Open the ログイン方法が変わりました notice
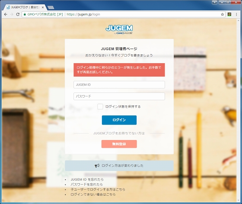 pos(119,166)
